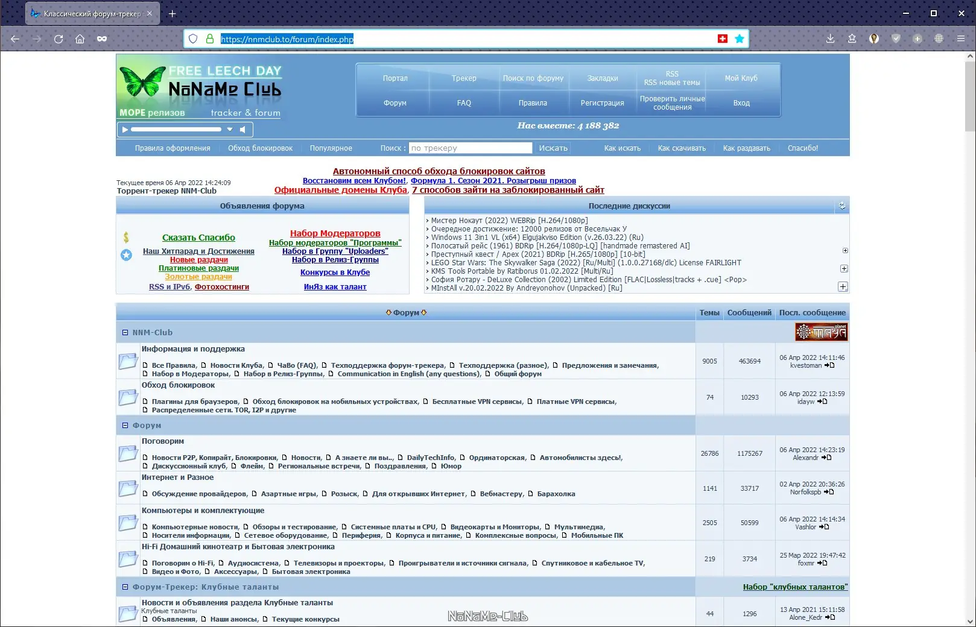Show bookmarks tray toolbar icon
Viewport: 976px width, 627px height.
[852, 39]
